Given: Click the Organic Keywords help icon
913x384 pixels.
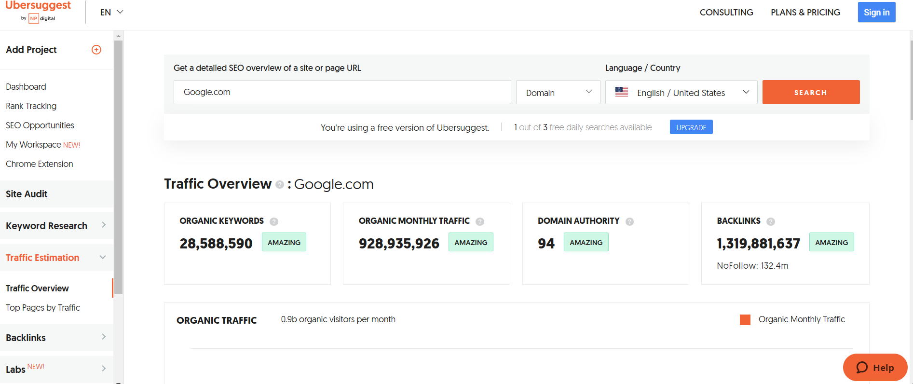Looking at the screenshot, I should (x=274, y=221).
